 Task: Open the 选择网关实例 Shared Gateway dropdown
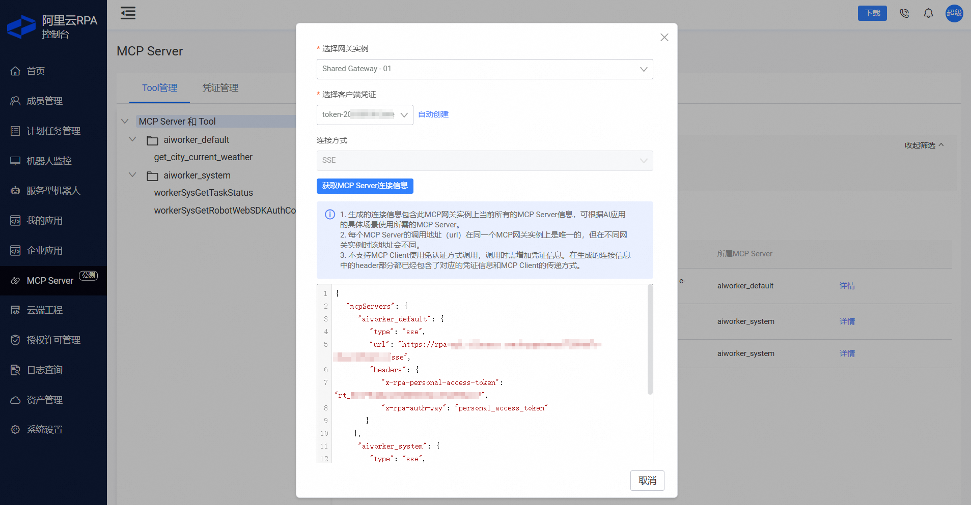click(485, 69)
